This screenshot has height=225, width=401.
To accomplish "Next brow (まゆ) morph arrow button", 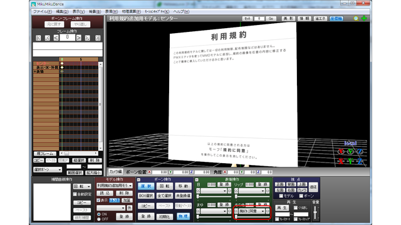I will pyautogui.click(x=229, y=211).
